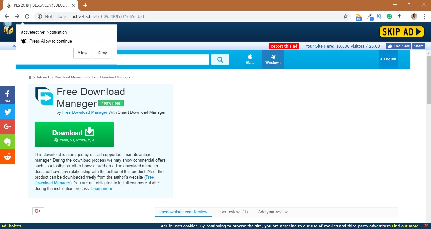Screen dimensions: 431x229
Task: Open Chrome's three-dot menu
Action: coord(424,16)
